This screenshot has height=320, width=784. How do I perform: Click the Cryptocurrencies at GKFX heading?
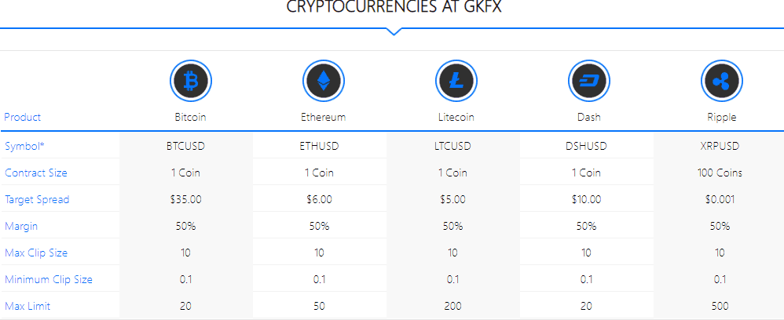pyautogui.click(x=394, y=7)
